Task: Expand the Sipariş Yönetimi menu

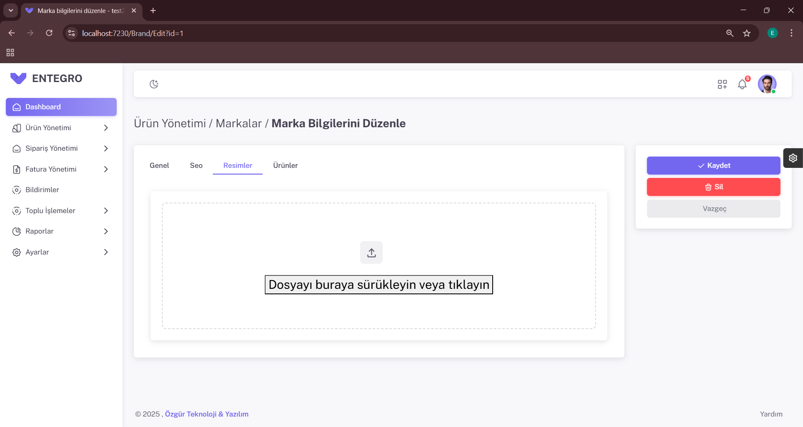Action: tap(61, 148)
